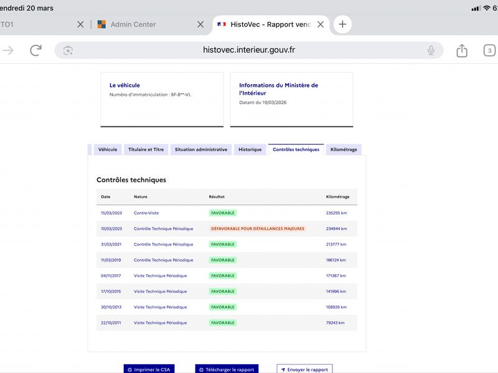Close the Admin Center tab
Image resolution: width=498 pixels, height=373 pixels.
tap(200, 24)
